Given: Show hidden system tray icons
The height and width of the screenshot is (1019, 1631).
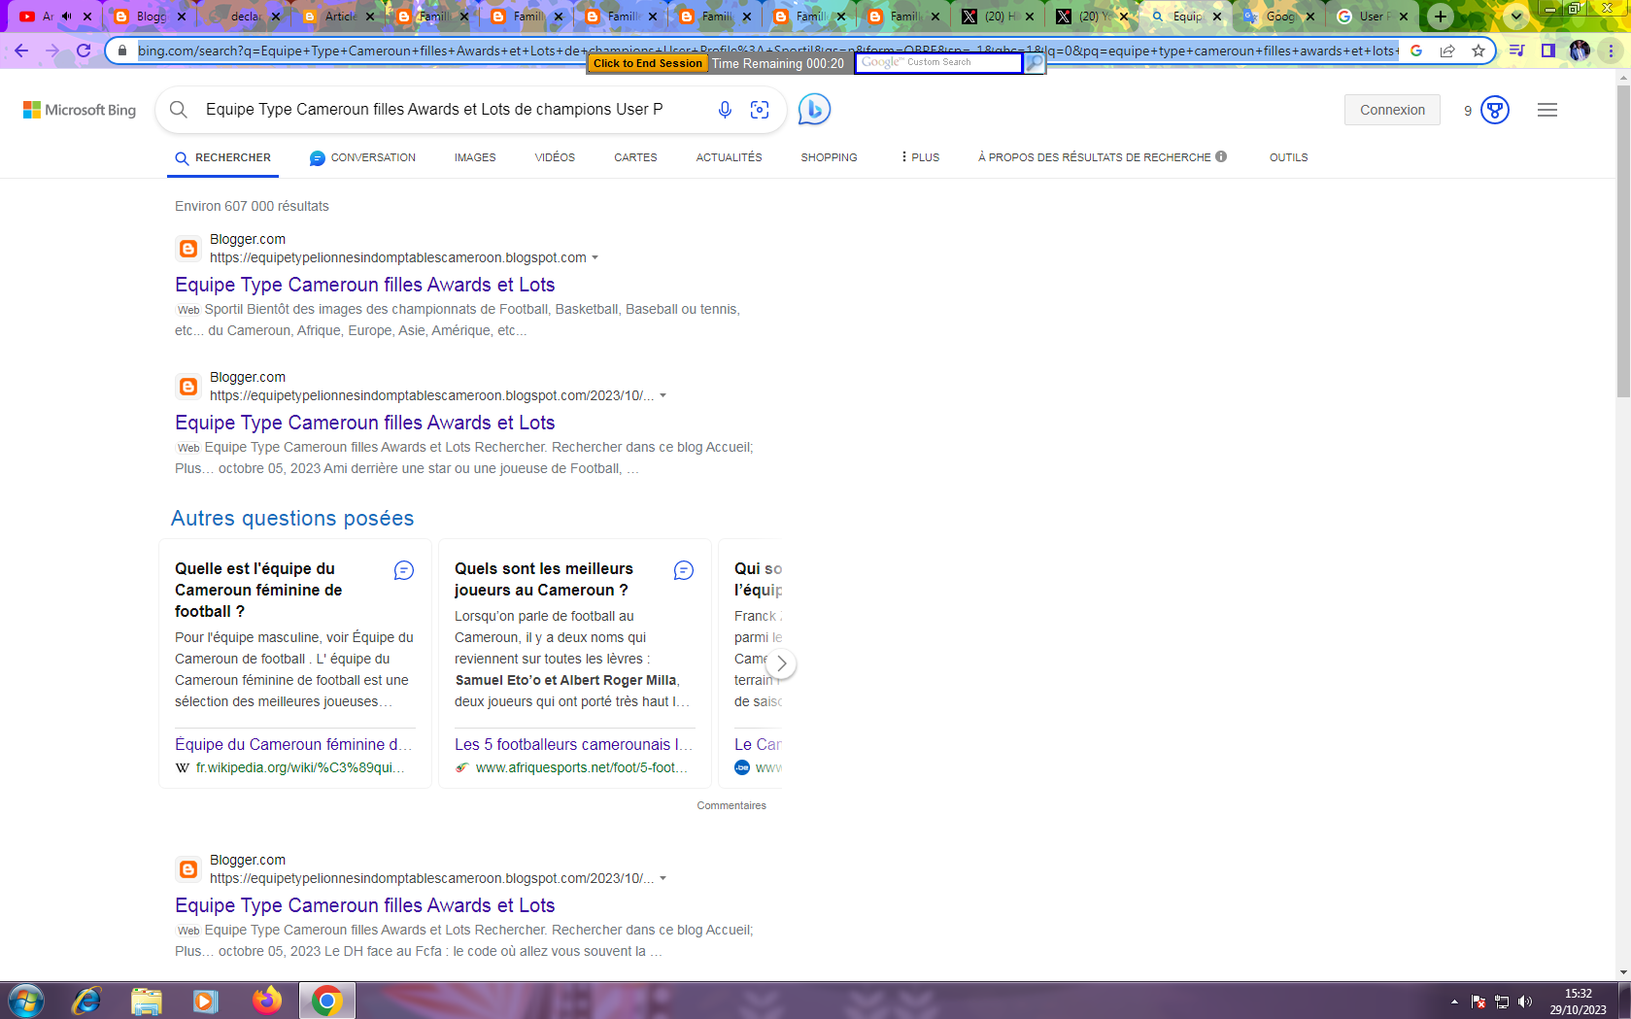Looking at the screenshot, I should point(1454,1002).
